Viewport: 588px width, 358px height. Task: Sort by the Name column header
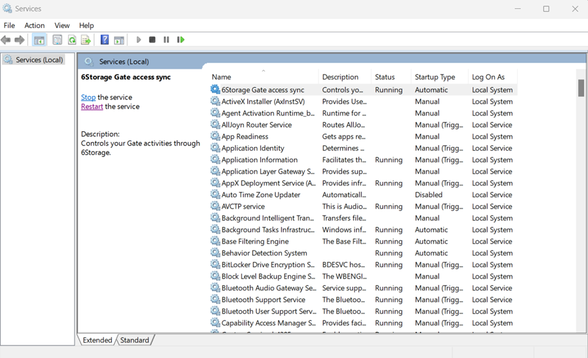point(263,77)
